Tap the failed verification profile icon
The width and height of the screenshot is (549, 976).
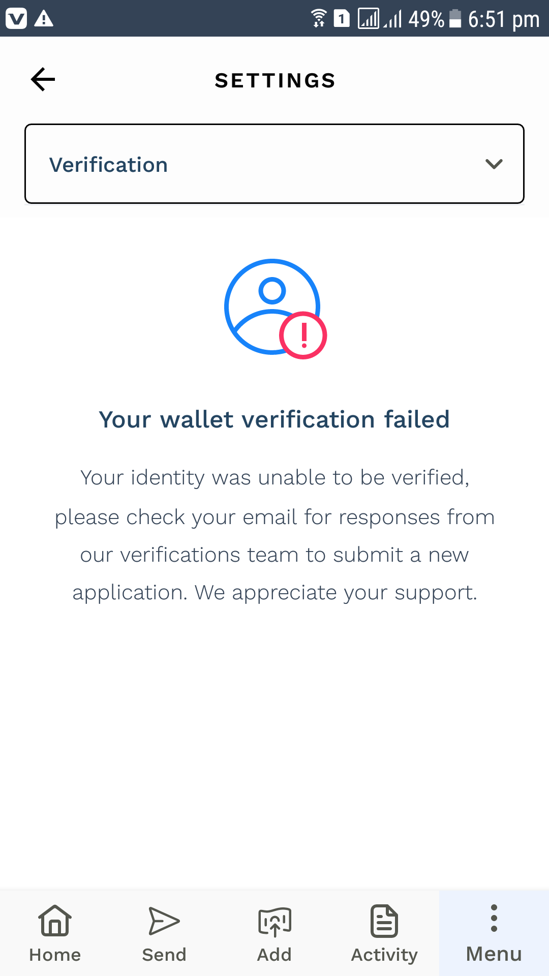pos(275,309)
